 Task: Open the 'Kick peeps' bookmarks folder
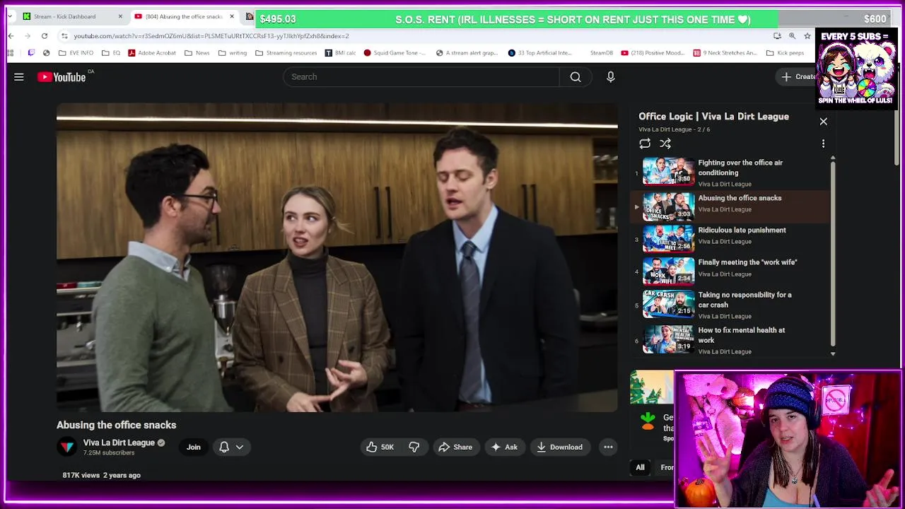(x=785, y=53)
